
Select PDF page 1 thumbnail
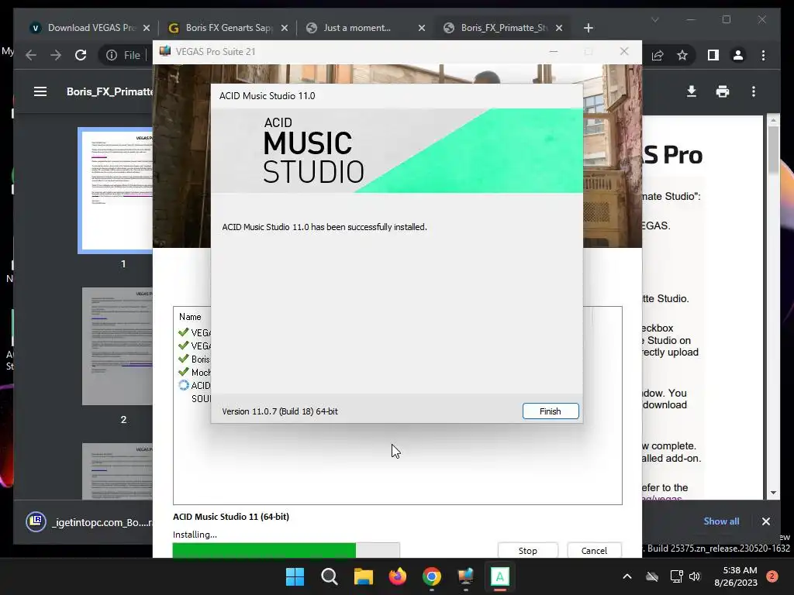click(116, 191)
